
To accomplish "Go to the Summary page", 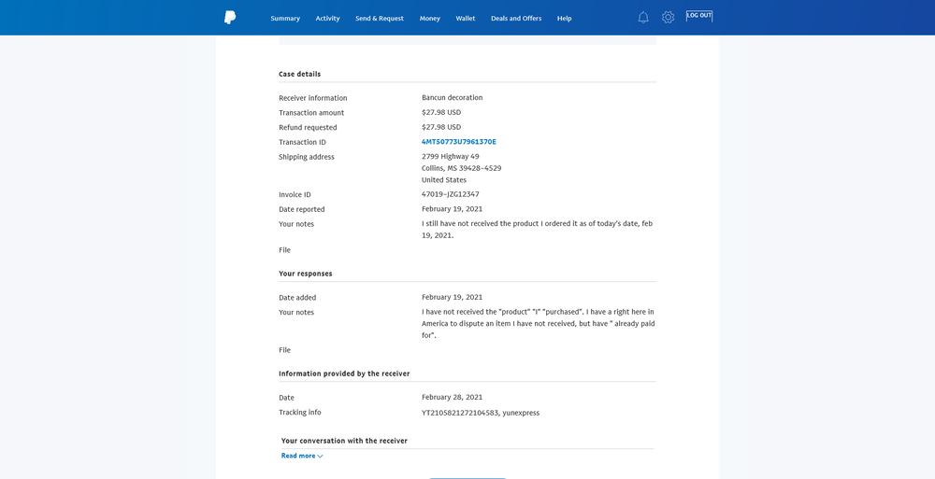I will point(285,19).
